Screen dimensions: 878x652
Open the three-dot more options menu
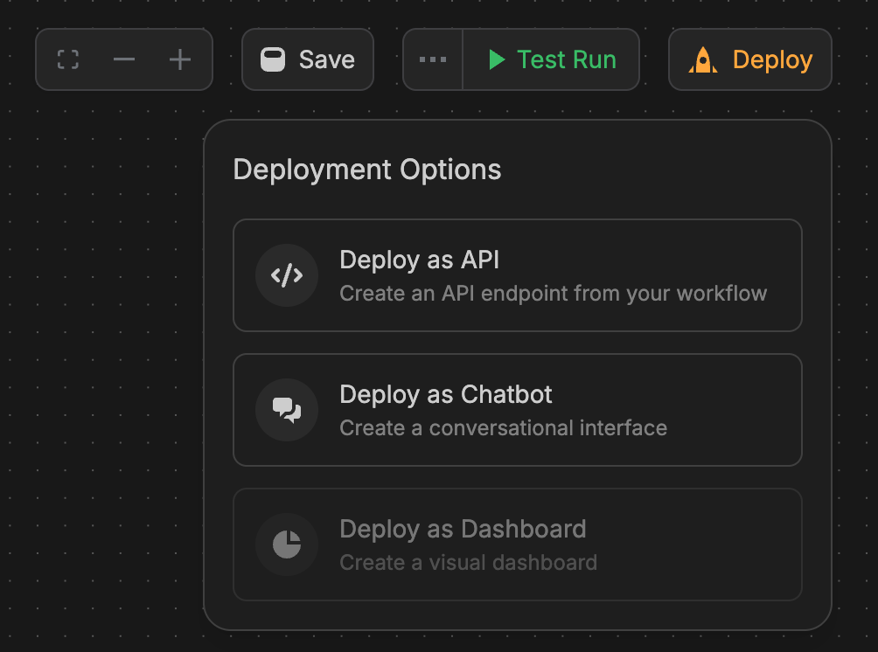[x=433, y=59]
